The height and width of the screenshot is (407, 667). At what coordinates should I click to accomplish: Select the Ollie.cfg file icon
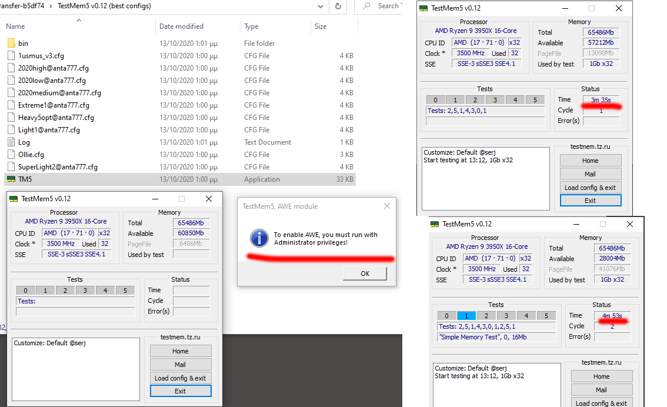click(11, 154)
